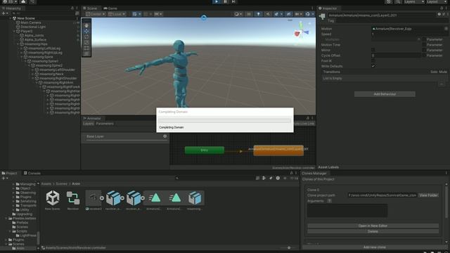Toggle scene audio with speaker icon
This screenshot has height=253, width=450.
[267, 14]
